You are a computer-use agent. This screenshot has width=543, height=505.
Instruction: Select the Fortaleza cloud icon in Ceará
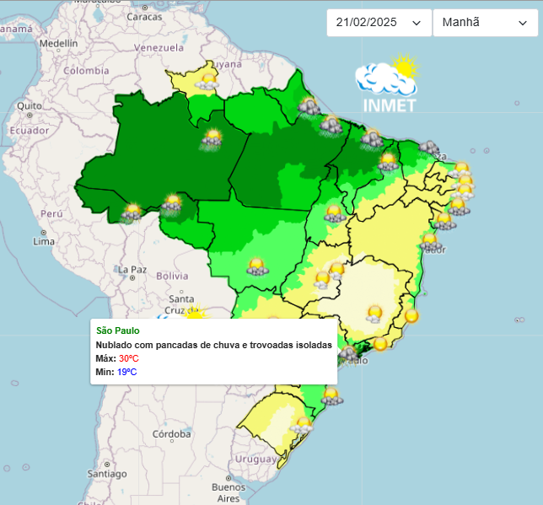pos(428,148)
